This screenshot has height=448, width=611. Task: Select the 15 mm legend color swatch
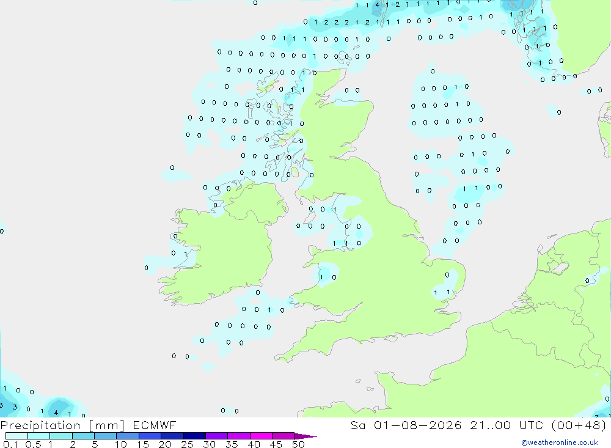tap(150, 436)
